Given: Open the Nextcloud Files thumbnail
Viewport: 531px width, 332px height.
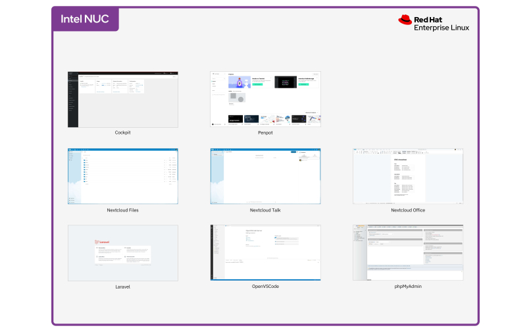Looking at the screenshot, I should click(122, 176).
